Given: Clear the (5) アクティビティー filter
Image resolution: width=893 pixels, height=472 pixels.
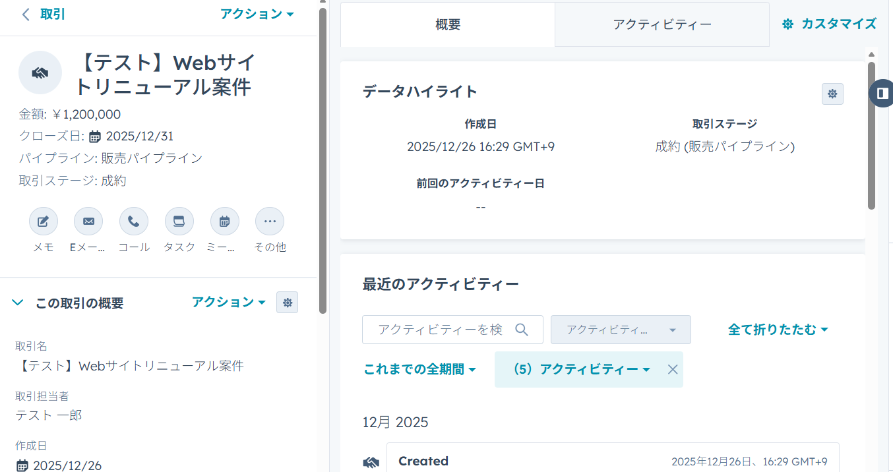Looking at the screenshot, I should (x=673, y=369).
